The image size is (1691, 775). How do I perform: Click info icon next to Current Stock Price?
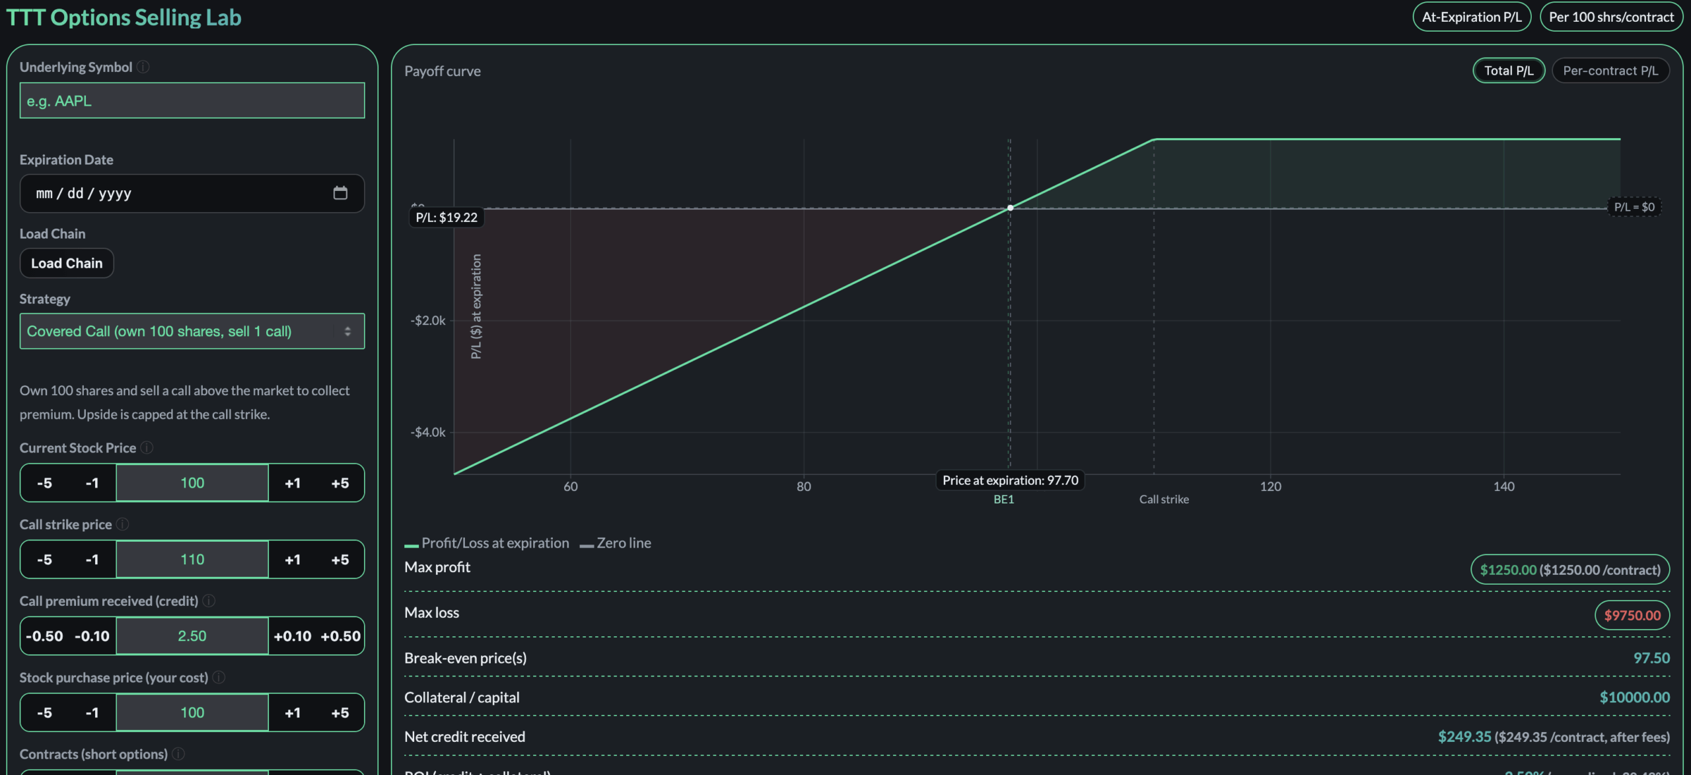click(x=147, y=448)
